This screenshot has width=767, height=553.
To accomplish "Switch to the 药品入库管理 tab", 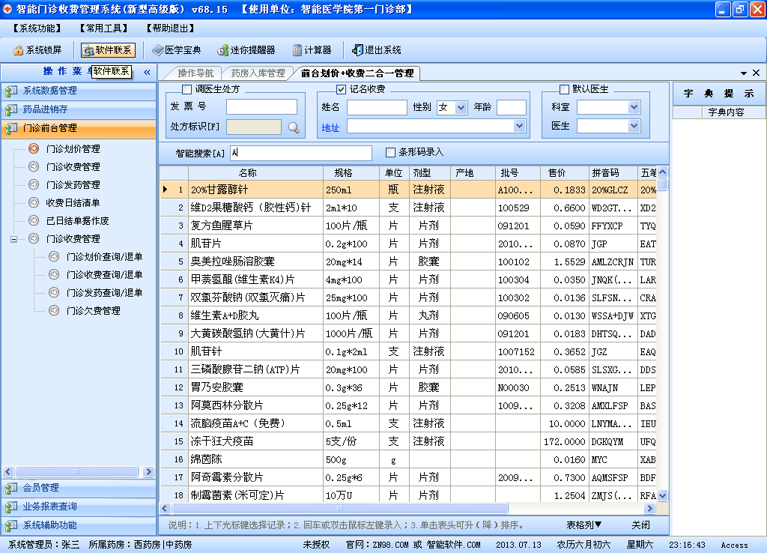I will 258,73.
